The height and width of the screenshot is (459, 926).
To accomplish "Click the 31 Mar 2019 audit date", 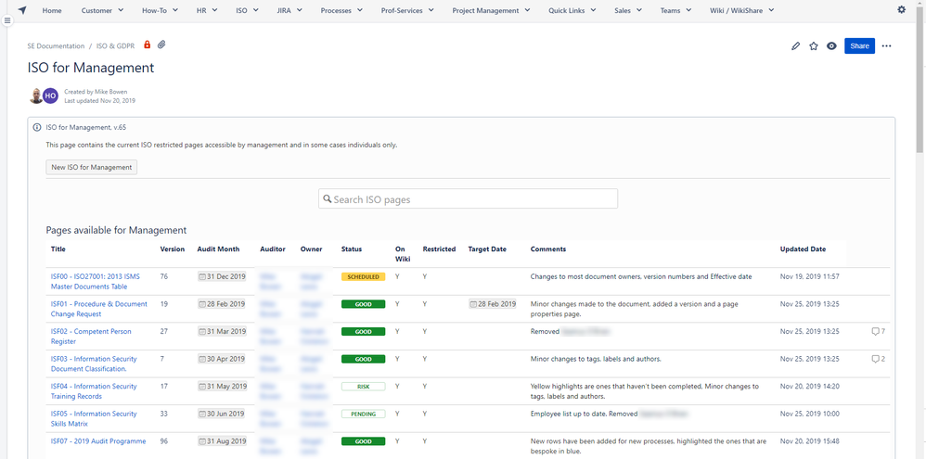I will (222, 332).
